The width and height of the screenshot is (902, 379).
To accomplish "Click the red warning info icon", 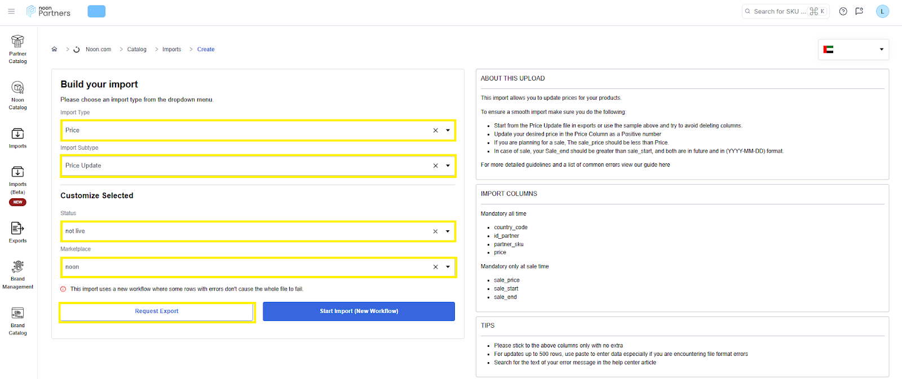I will [63, 289].
